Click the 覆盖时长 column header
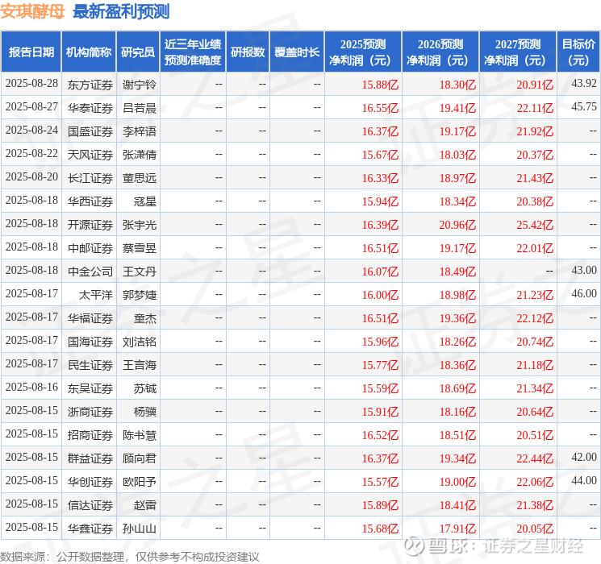Screen dimensions: 601x564 [297, 52]
